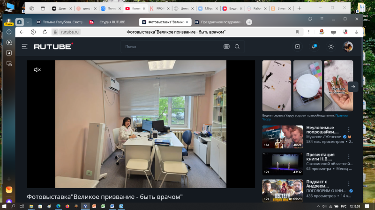Open File Explorer from taskbar
This screenshot has height=210, width=375.
(x=31, y=206)
